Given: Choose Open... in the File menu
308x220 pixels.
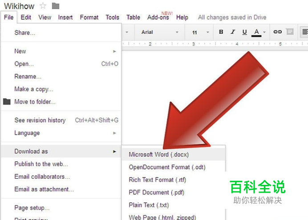Looking at the screenshot, I should pos(61,64).
